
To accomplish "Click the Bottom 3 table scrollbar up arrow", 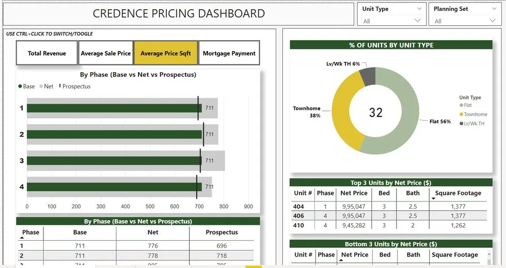I will point(489,254).
